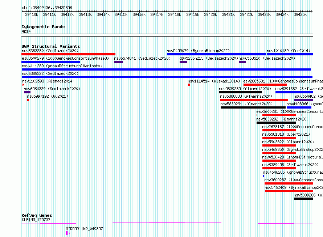Select the RefSeq Genes track title
Screen dimensions: 323x237
[x=37, y=215]
